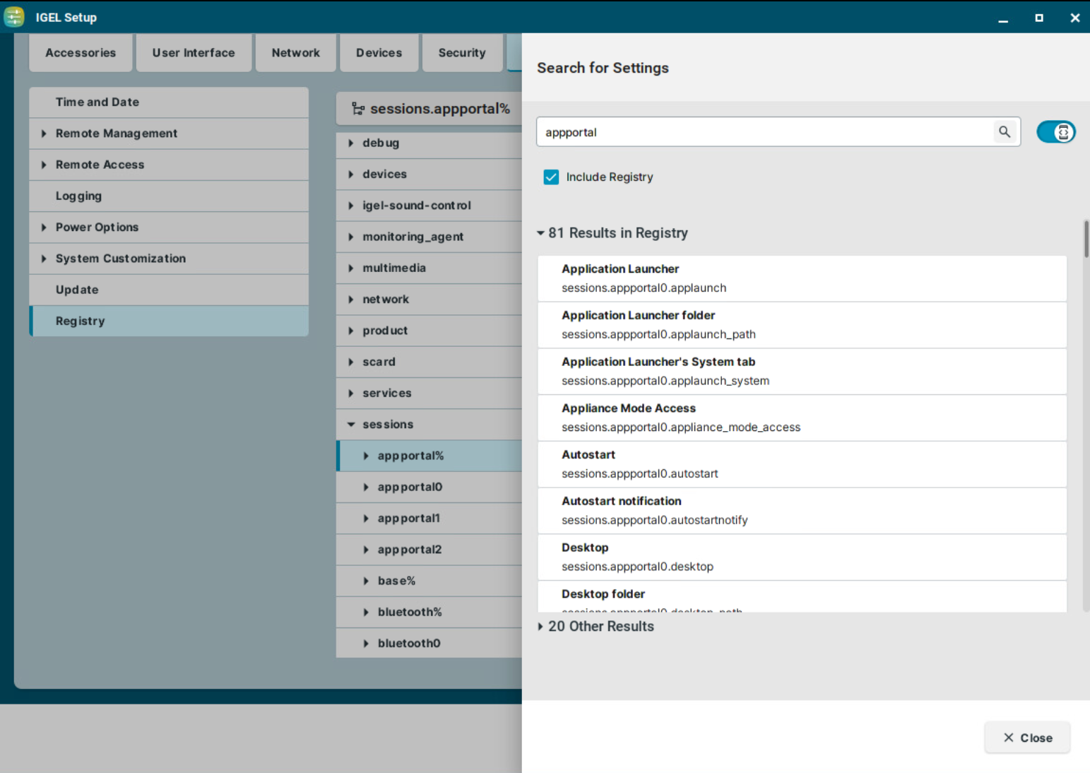Open the Network tab
The width and height of the screenshot is (1090, 773).
tap(295, 53)
